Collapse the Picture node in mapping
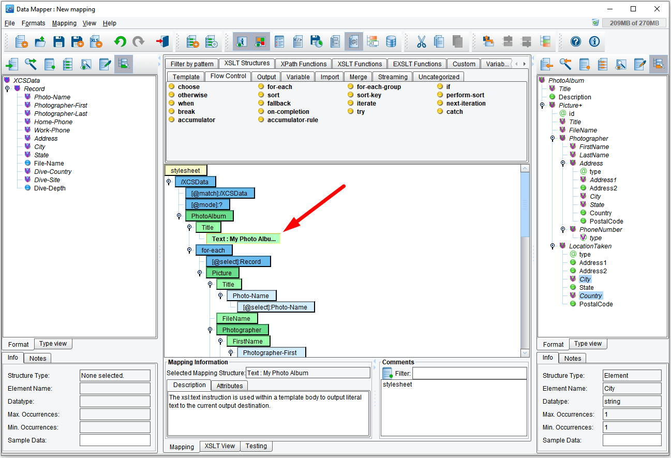The width and height of the screenshot is (671, 458). [200, 273]
